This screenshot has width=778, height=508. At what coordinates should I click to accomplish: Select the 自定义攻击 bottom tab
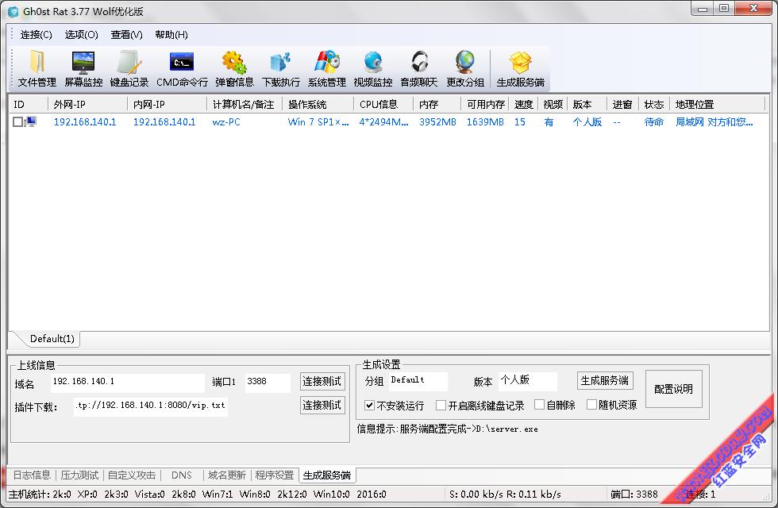click(132, 475)
